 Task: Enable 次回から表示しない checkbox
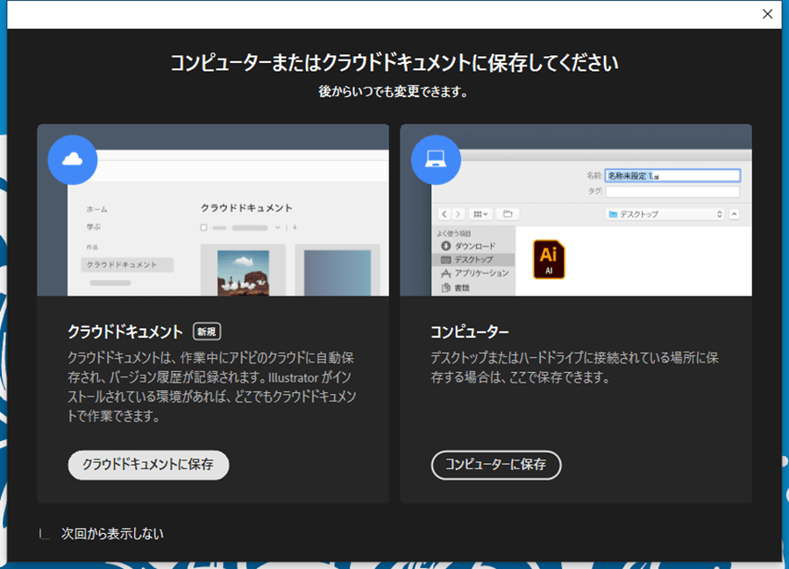coord(45,534)
